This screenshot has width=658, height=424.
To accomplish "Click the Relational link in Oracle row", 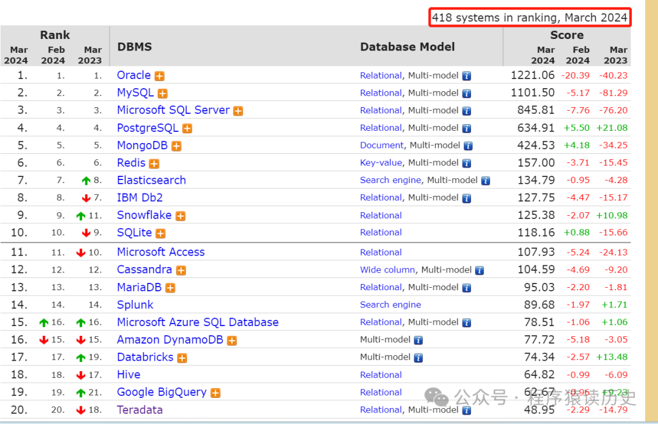I will [x=381, y=75].
